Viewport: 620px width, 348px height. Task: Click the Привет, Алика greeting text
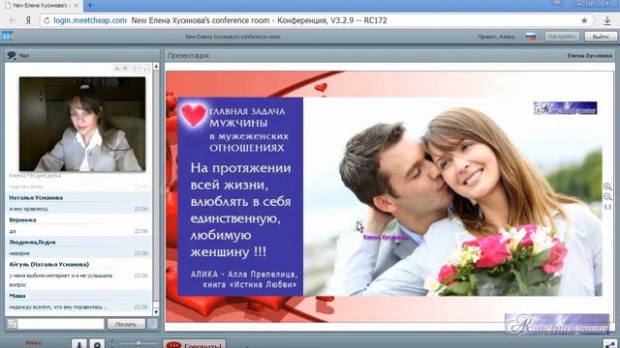pyautogui.click(x=496, y=37)
